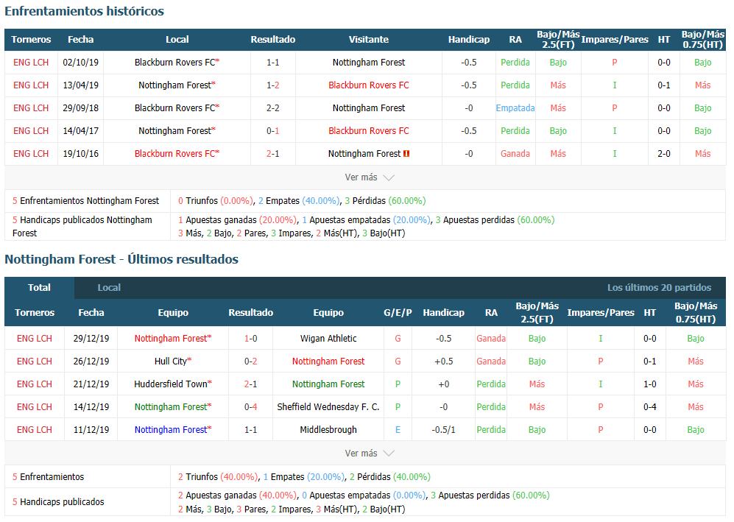
Task: Click Middlesbrough team name
Action: (x=328, y=430)
